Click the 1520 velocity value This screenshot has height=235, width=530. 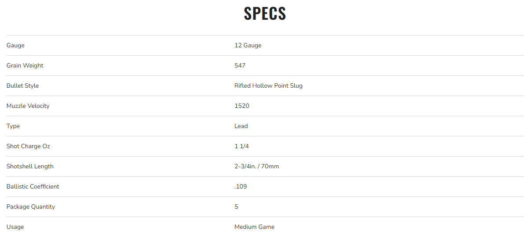pos(241,106)
